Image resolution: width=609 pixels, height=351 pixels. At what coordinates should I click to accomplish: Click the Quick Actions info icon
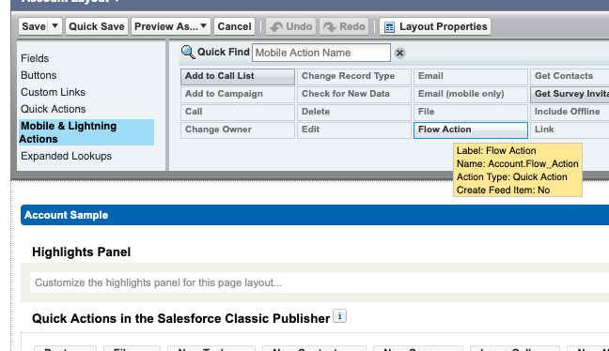pyautogui.click(x=340, y=316)
